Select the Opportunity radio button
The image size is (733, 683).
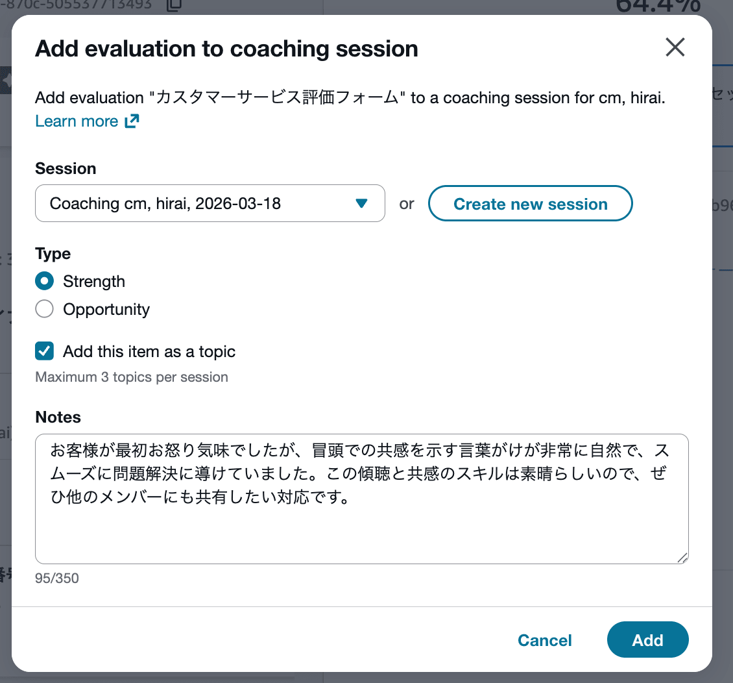[x=44, y=309]
